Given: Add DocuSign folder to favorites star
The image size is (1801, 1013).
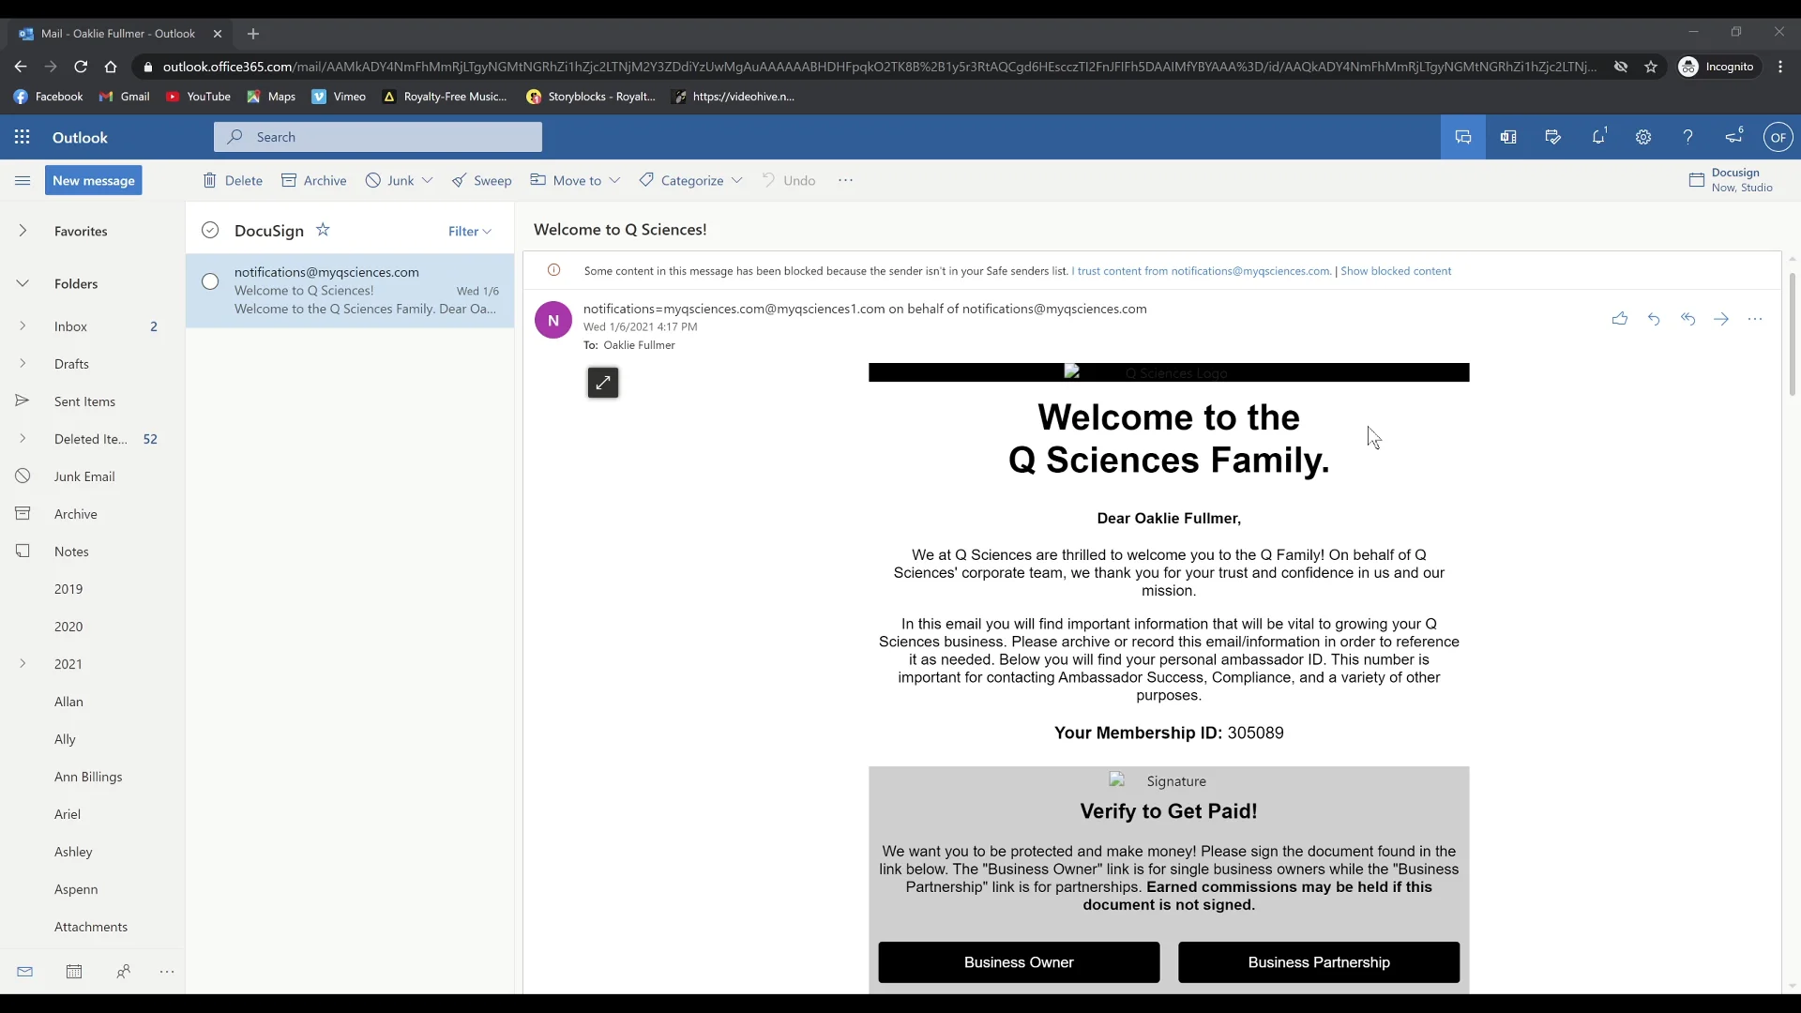Looking at the screenshot, I should [x=323, y=230].
